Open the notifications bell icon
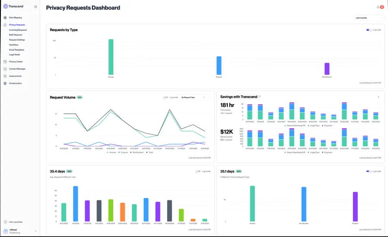Screen dimensions: 388x237 [378, 7]
